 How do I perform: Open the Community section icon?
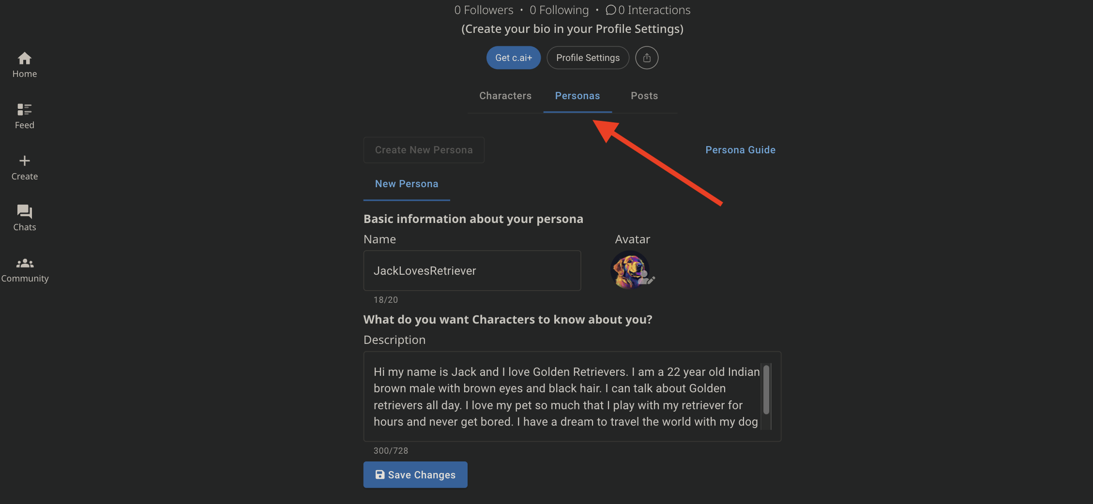point(25,264)
